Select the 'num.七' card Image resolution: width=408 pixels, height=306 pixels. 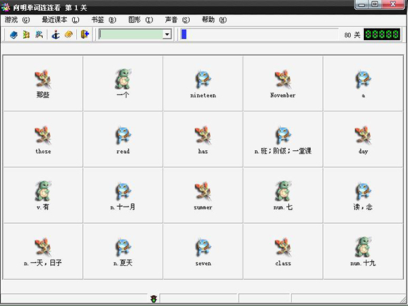click(x=283, y=195)
